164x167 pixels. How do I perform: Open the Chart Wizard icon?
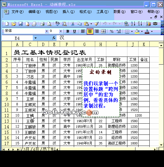click(x=148, y=24)
